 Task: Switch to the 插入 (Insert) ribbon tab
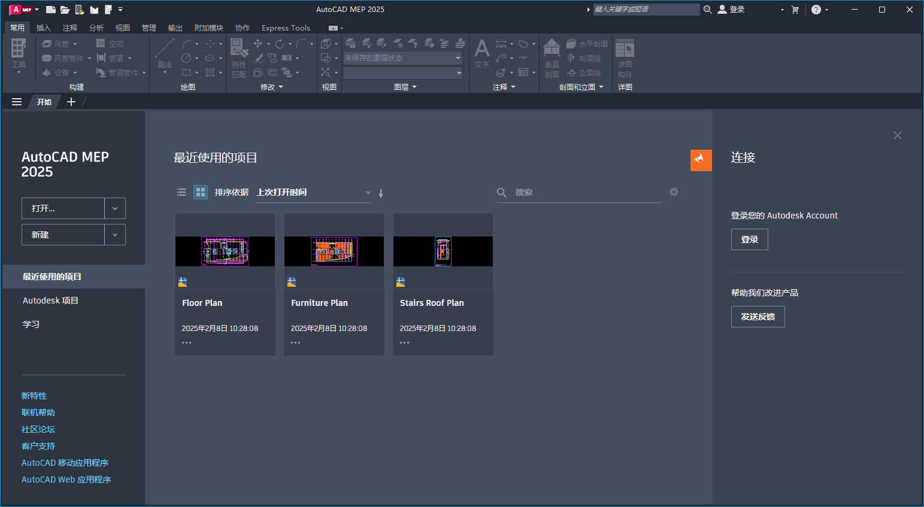[44, 28]
